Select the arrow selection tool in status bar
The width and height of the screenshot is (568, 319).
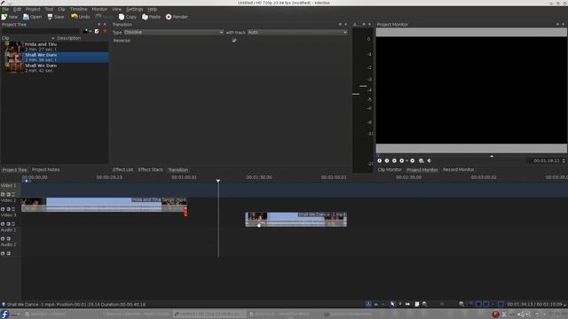392,304
